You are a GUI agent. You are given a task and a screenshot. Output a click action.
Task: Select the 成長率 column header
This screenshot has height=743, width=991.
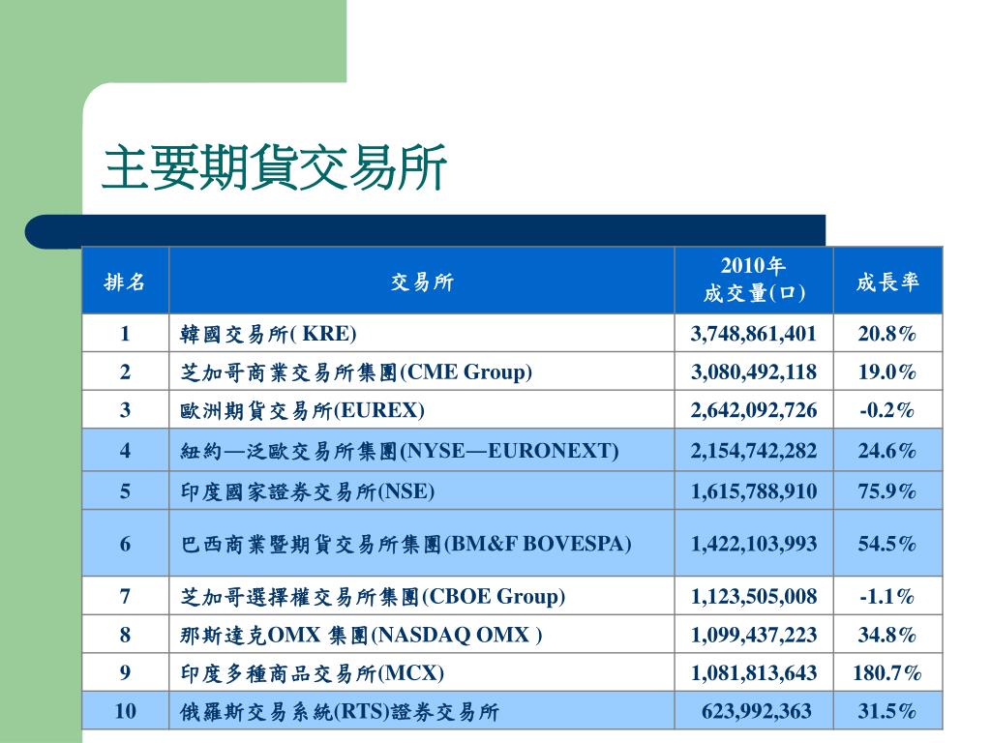pos(887,282)
